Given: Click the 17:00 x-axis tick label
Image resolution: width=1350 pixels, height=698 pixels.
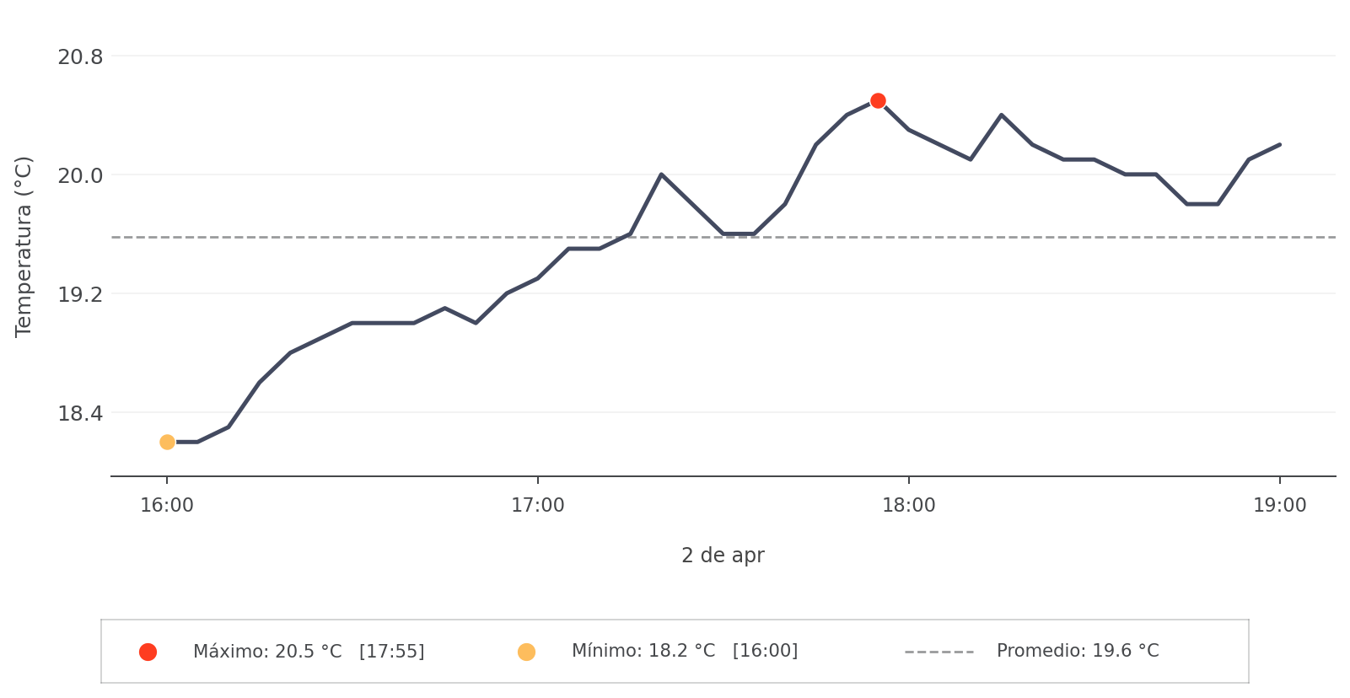Looking at the screenshot, I should [x=538, y=506].
